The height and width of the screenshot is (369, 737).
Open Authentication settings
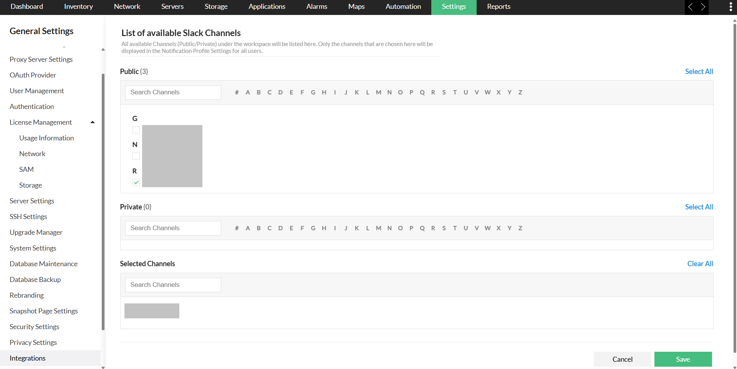pos(32,107)
